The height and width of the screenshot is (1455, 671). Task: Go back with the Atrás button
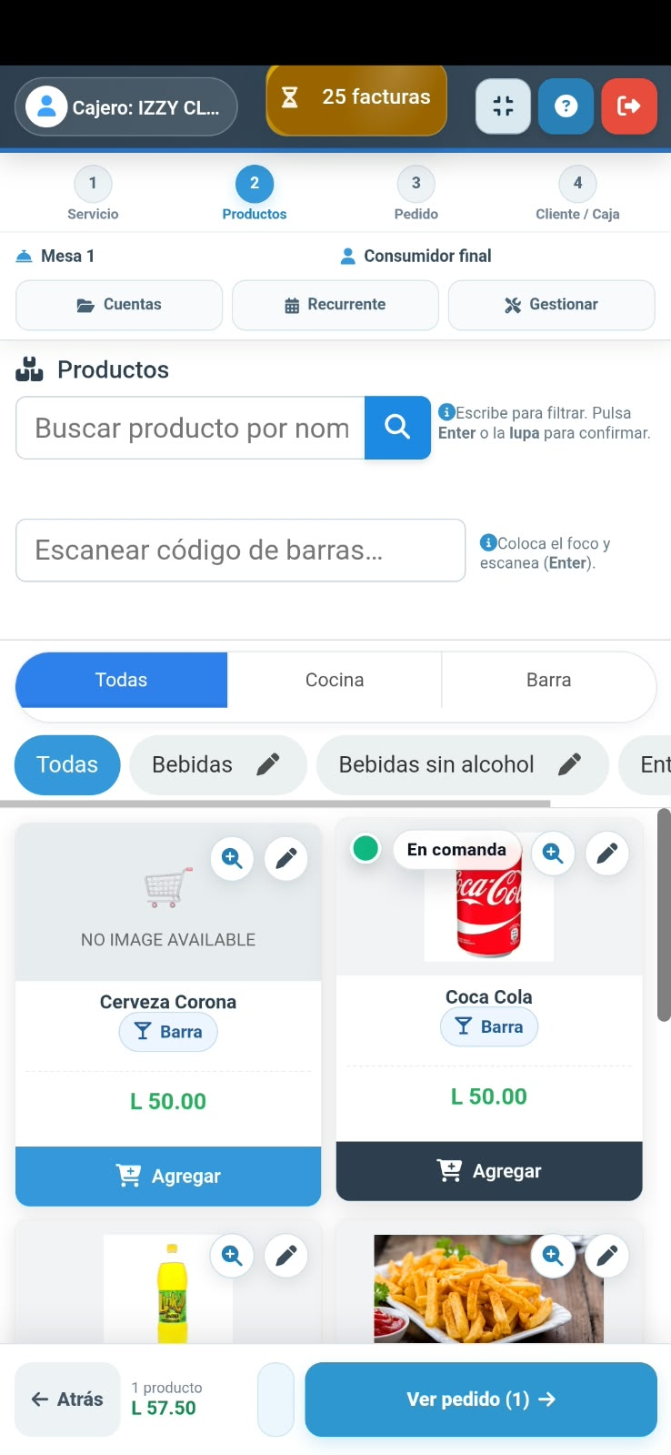pyautogui.click(x=67, y=1399)
